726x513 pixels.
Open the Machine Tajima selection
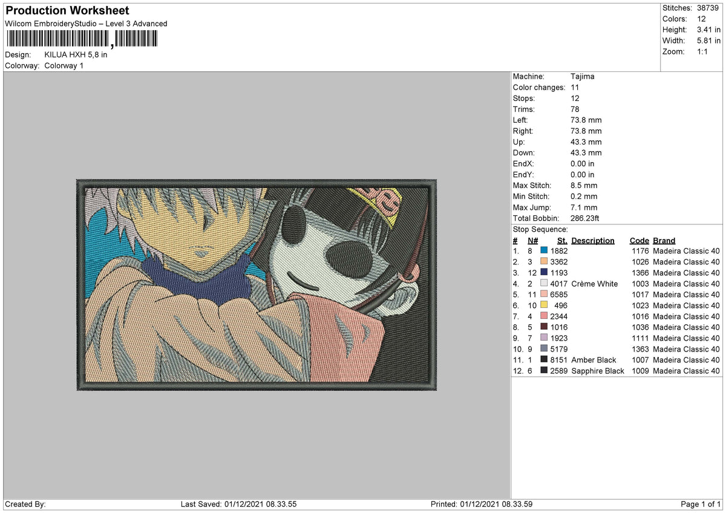click(583, 76)
